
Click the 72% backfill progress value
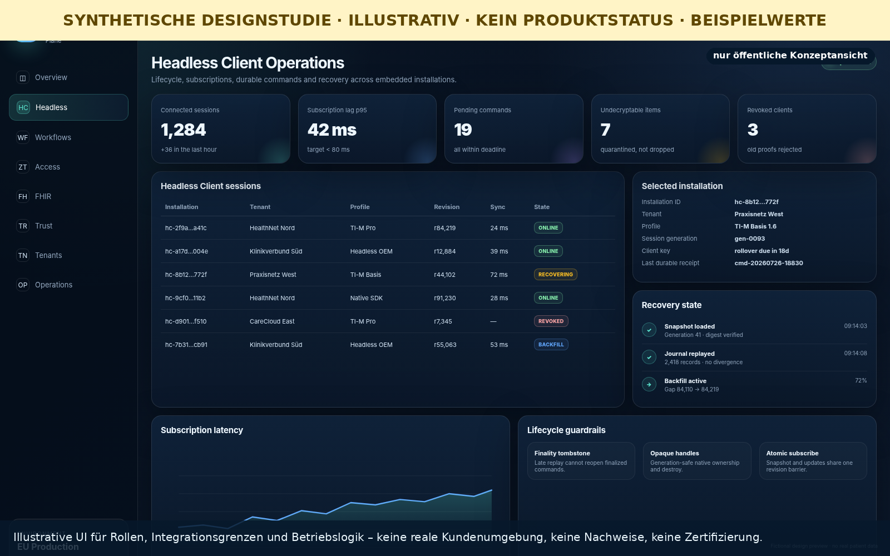point(861,381)
